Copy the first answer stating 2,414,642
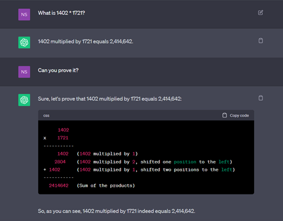The width and height of the screenshot is (283, 221). tap(261, 41)
